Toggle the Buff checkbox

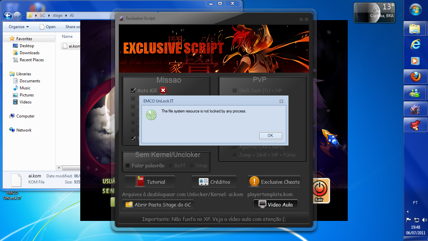[171, 166]
